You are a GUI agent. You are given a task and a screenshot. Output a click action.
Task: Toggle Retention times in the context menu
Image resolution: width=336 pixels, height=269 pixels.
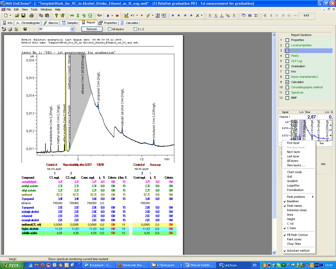point(299,210)
